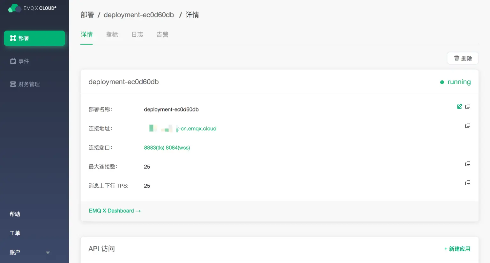Click the trash icon on delete button
This screenshot has width=490, height=263.
[457, 58]
